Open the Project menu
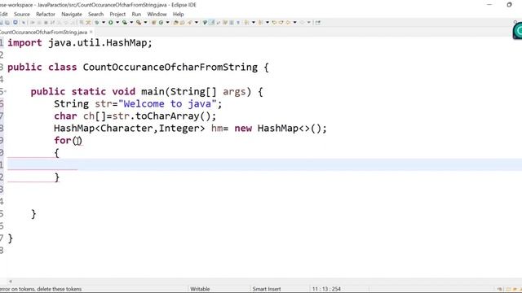Viewport: 522px width, 293px height. click(117, 15)
